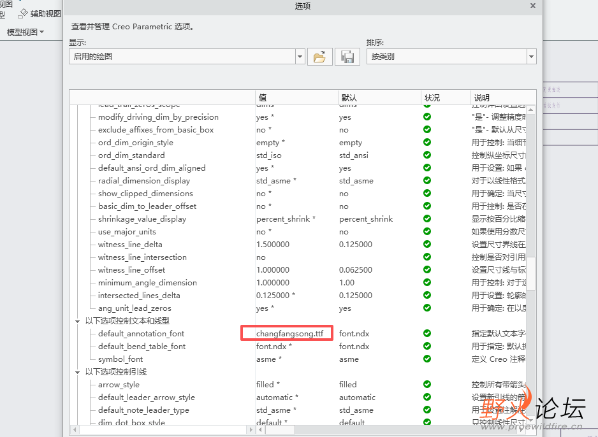598x437 pixels.
Task: Select the default_bend_table_font option
Action: 142,347
